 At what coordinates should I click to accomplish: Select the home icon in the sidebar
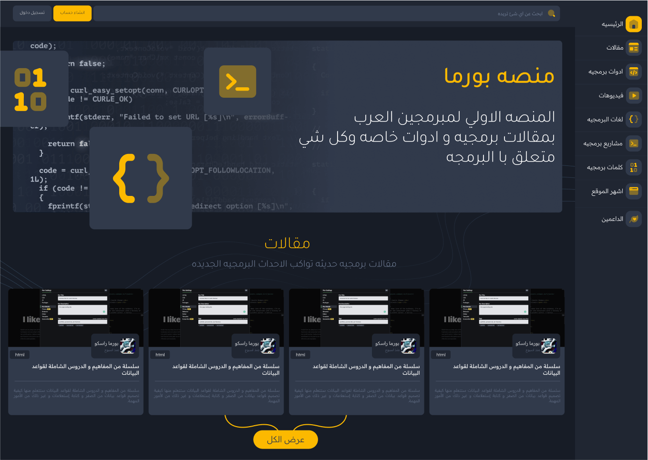tap(634, 24)
